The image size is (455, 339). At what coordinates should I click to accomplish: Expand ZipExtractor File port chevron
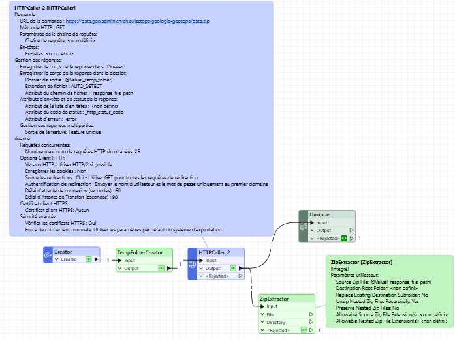click(x=262, y=314)
